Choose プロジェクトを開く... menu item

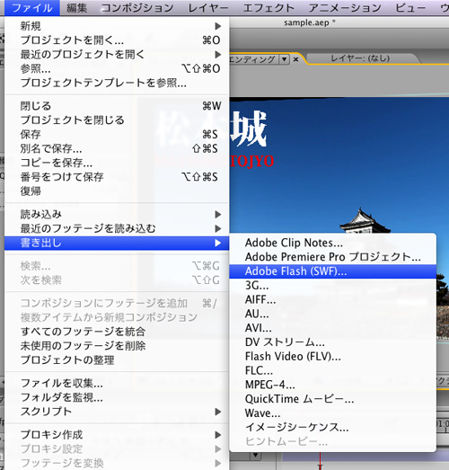[117, 40]
